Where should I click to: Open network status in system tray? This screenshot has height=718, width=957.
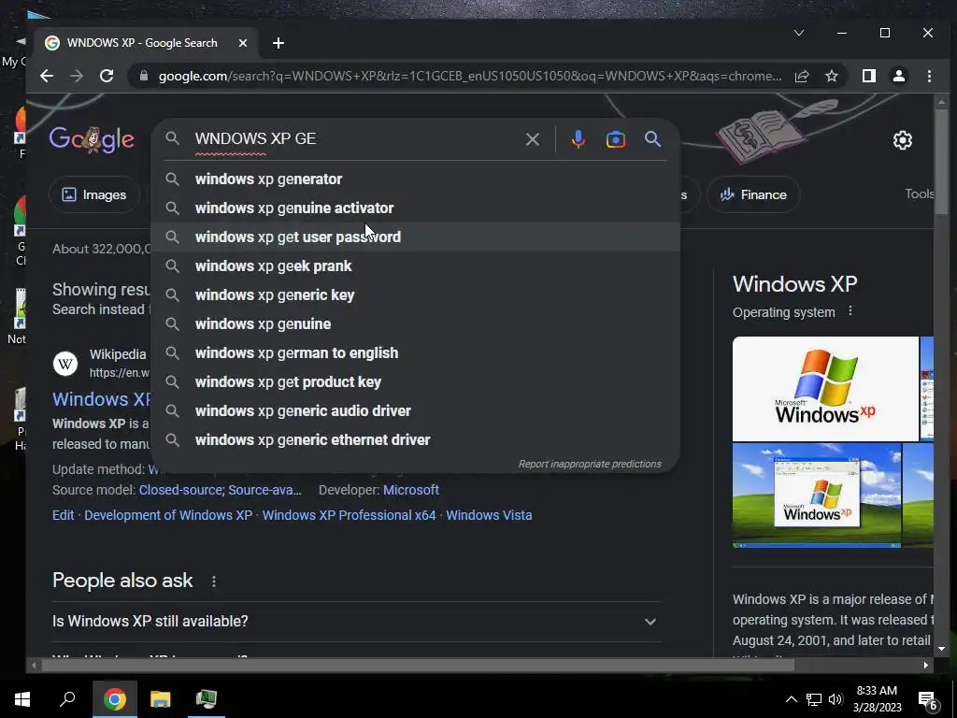814,699
